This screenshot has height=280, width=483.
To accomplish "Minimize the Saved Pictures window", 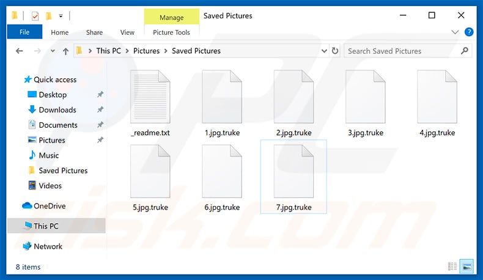I will coord(403,15).
